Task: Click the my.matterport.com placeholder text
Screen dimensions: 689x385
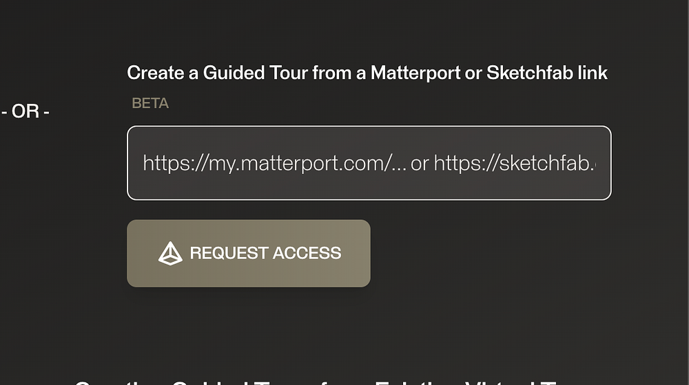Action: click(276, 163)
